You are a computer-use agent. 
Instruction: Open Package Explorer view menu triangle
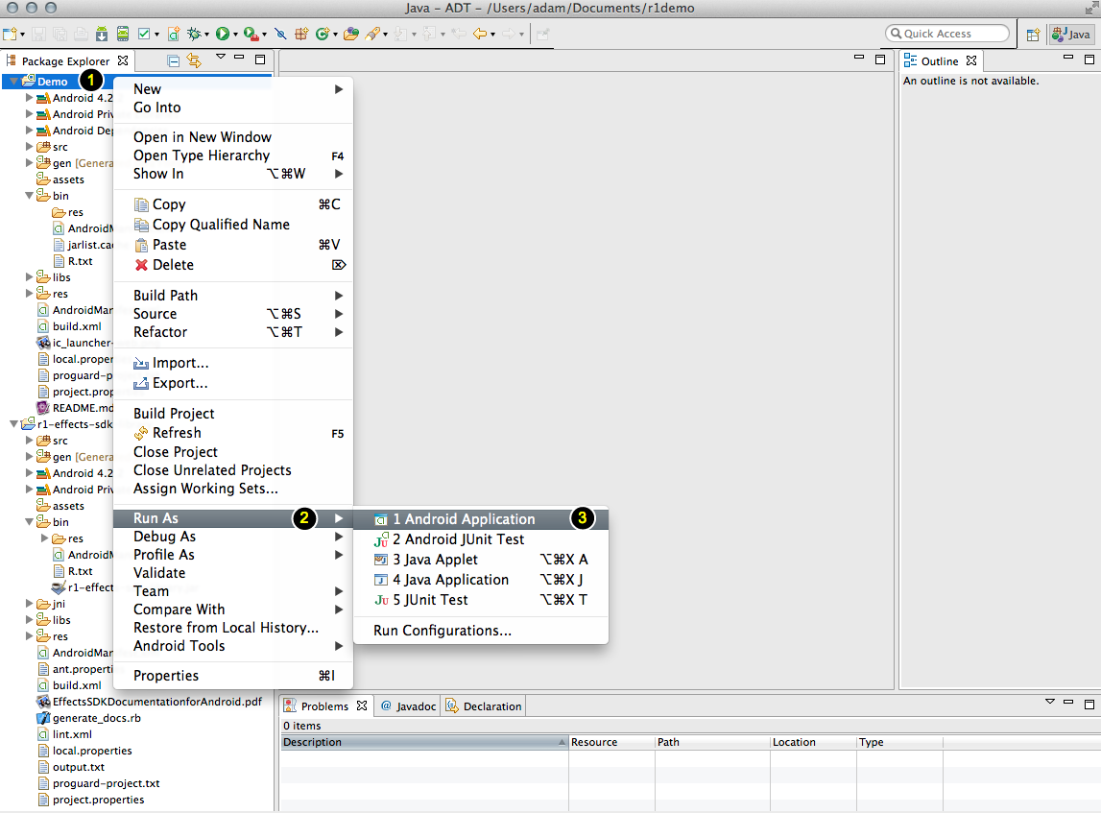pos(220,58)
